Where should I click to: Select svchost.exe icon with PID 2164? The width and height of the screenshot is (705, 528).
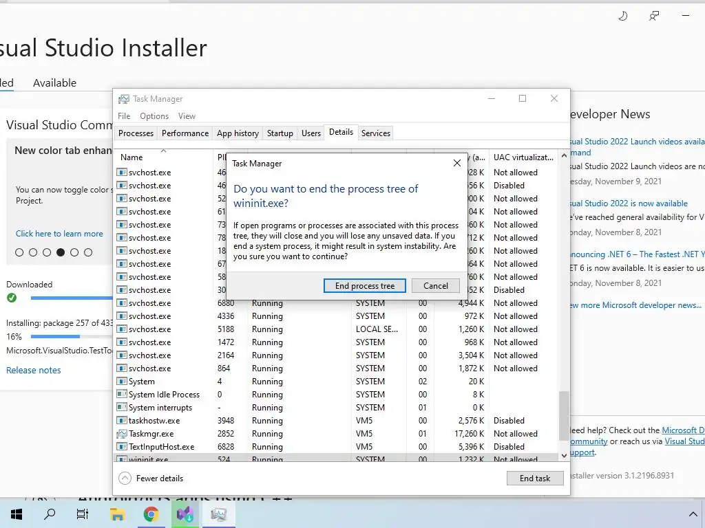coord(121,355)
